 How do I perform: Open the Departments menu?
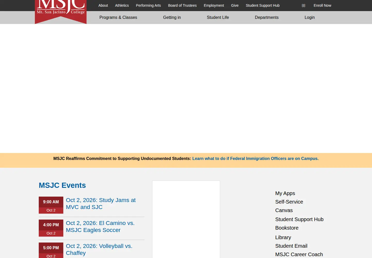click(267, 18)
